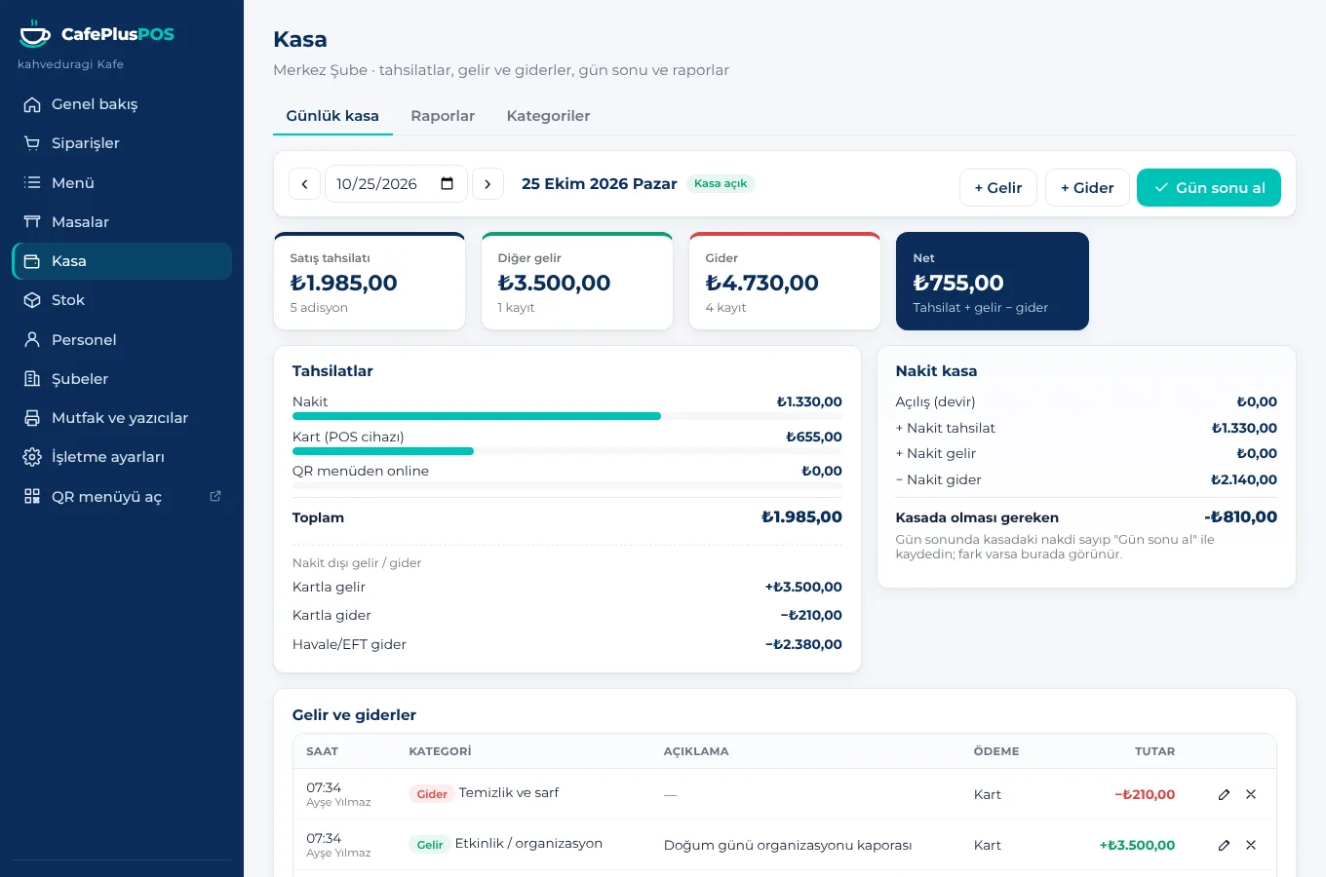
Task: Open the Stok page
Action: click(122, 300)
